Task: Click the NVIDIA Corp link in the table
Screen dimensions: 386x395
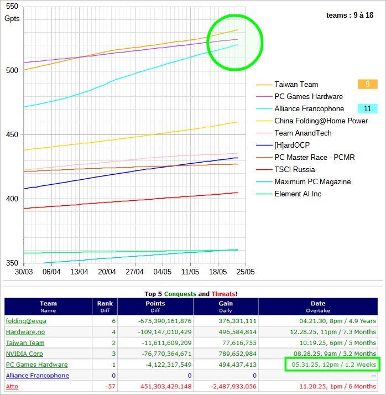Action: coord(24,354)
